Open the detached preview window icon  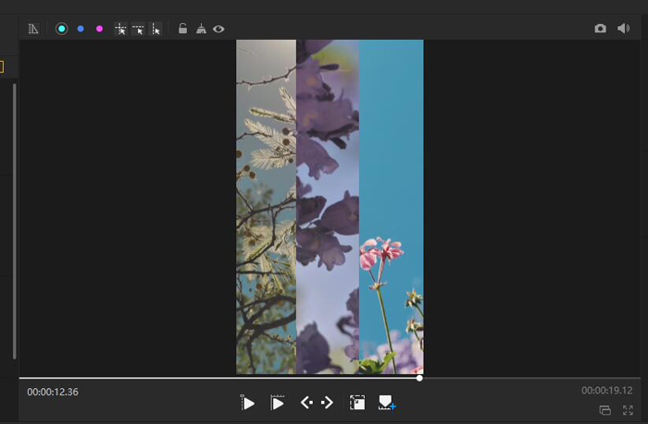click(x=605, y=409)
